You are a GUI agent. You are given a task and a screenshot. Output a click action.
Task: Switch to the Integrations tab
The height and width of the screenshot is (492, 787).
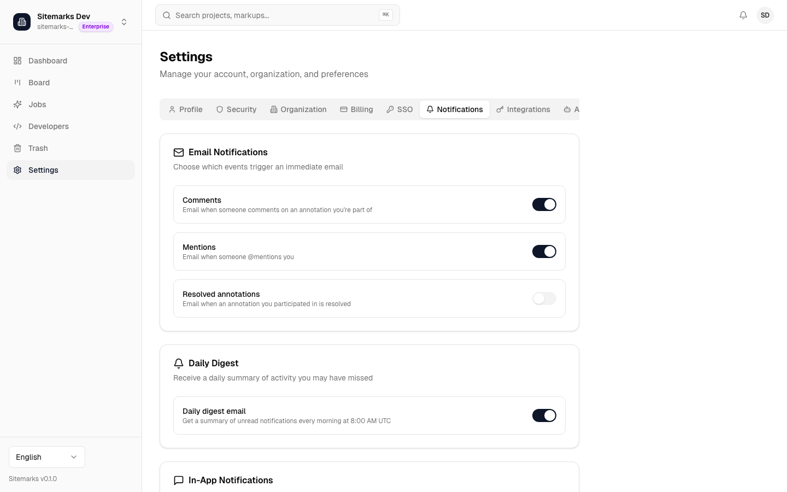tap(523, 109)
